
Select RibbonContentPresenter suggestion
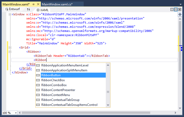71,90
